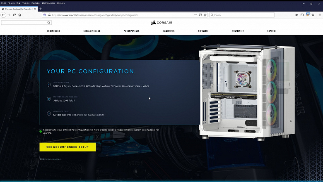Image resolution: width=323 pixels, height=182 pixels.
Task: Click the GeForce RTX 2080 Ti text
Action: click(x=79, y=115)
